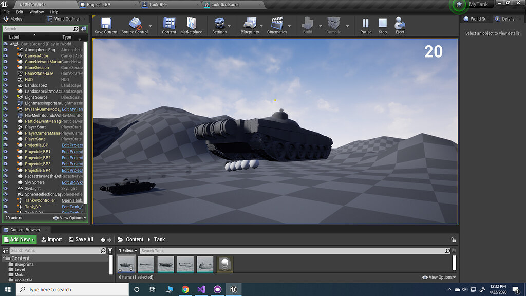Screen dimensions: 526x296
Task: Toggle visibility of Projectile_BP actor
Action: pyautogui.click(x=6, y=145)
